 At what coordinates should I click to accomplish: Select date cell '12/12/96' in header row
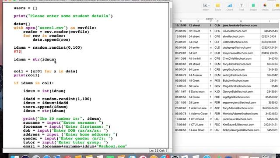click(181, 25)
